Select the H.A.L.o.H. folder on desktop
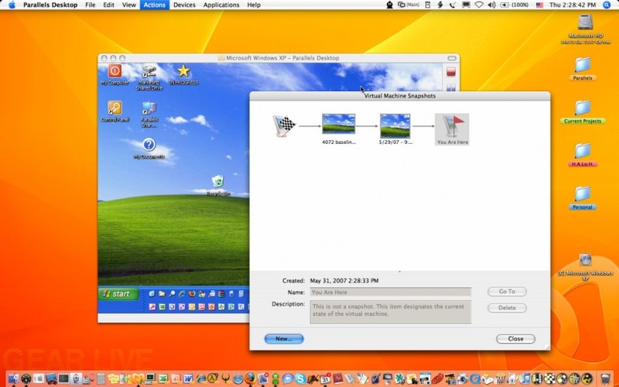619x387 pixels. (x=583, y=154)
